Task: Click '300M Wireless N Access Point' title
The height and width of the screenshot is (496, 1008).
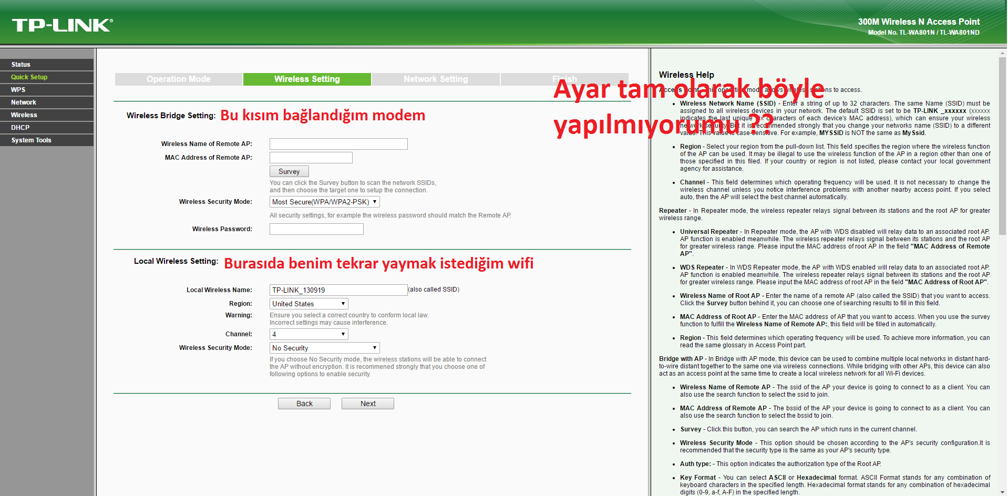Action: [x=919, y=22]
